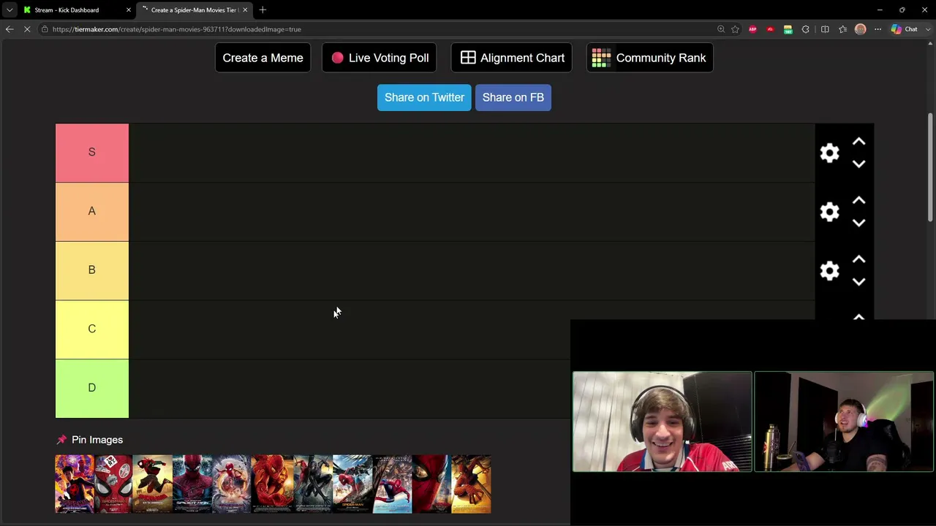Viewport: 936px width, 526px height.
Task: View site information lock icon
Action: [x=45, y=29]
